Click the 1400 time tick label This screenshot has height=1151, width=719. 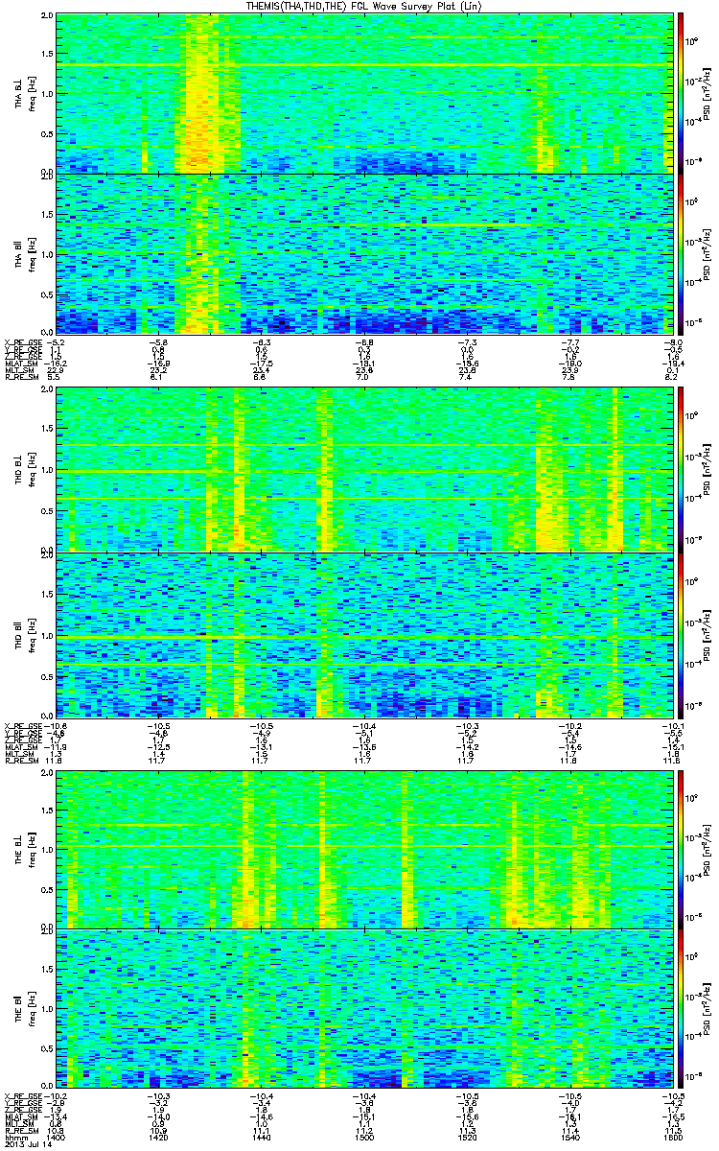coord(57,1139)
